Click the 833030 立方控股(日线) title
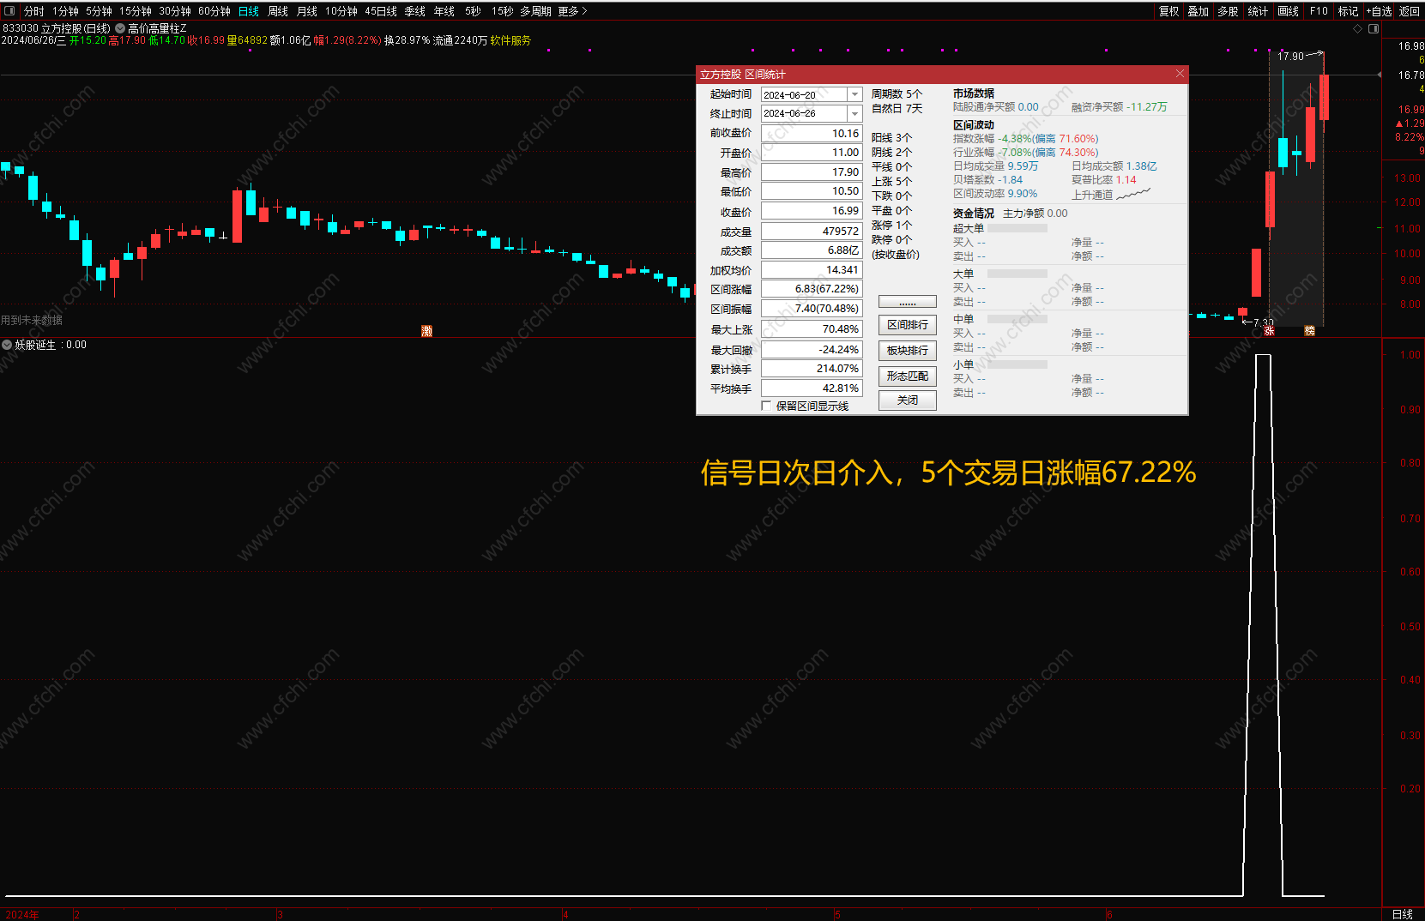Viewport: 1425px width, 921px height. click(57, 28)
